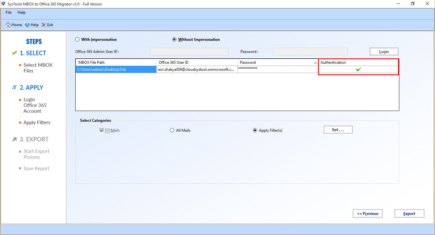Viewport: 435px width, 235px height.
Task: Open the Help menu in menu bar
Action: (x=21, y=12)
